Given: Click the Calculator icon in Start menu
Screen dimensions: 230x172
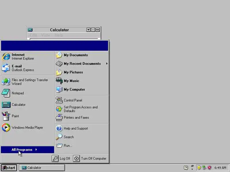Looking at the screenshot, I should pyautogui.click(x=6, y=105).
